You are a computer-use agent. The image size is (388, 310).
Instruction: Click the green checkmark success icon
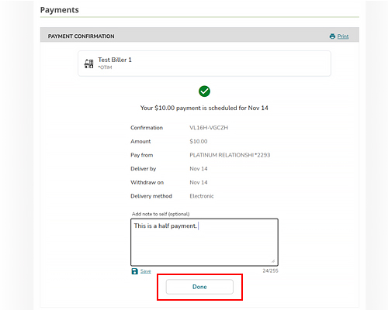[x=204, y=91]
